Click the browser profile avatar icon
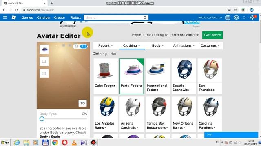261x146 pixels. coord(252,10)
